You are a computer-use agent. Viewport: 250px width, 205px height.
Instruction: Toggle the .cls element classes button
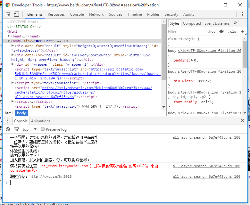(x=232, y=31)
